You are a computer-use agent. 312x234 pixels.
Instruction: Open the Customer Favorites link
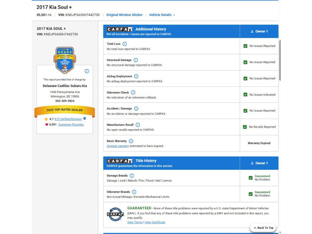coord(71,125)
